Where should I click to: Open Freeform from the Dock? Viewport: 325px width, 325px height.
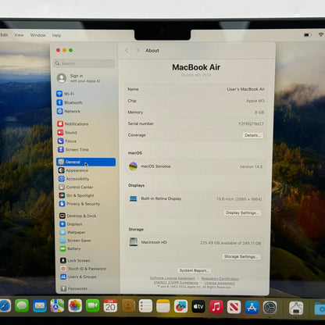click(x=181, y=306)
